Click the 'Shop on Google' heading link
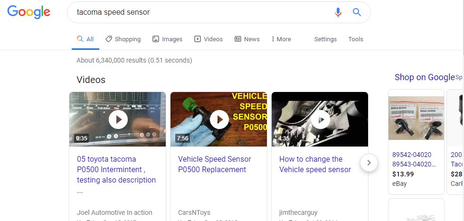The image size is (464, 221). [x=425, y=77]
